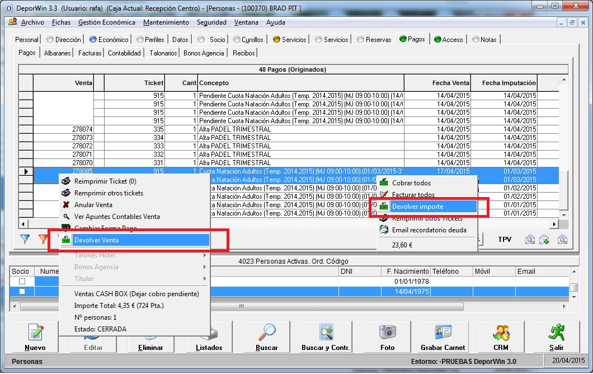The width and height of the screenshot is (593, 374).
Task: Click the Nuevo notepad icon
Action: click(x=35, y=333)
